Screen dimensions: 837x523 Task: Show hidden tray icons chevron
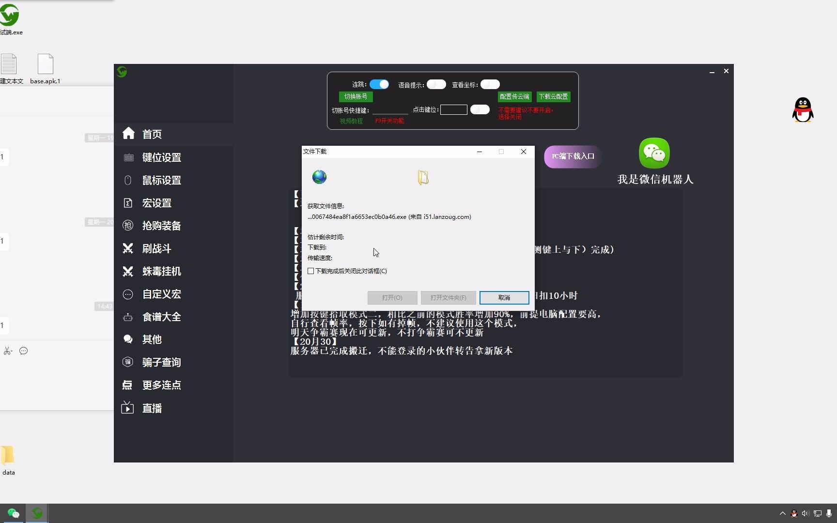[x=782, y=513]
